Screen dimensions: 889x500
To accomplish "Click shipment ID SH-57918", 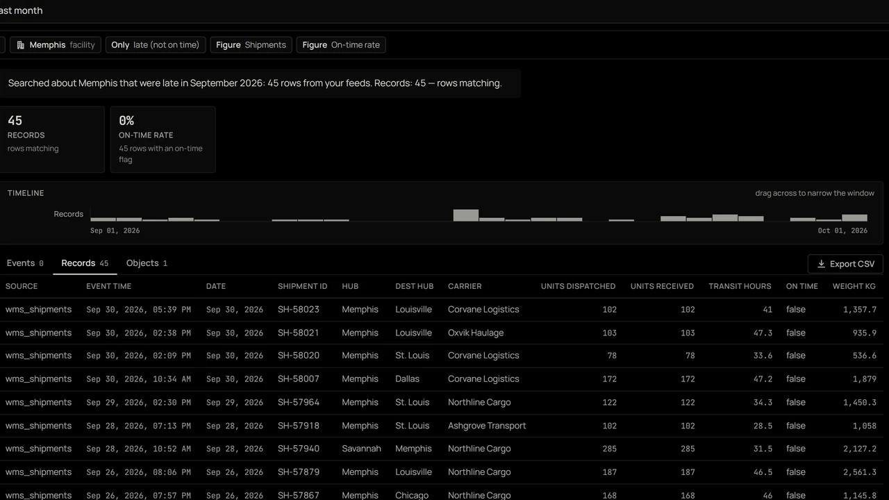I will pyautogui.click(x=299, y=426).
